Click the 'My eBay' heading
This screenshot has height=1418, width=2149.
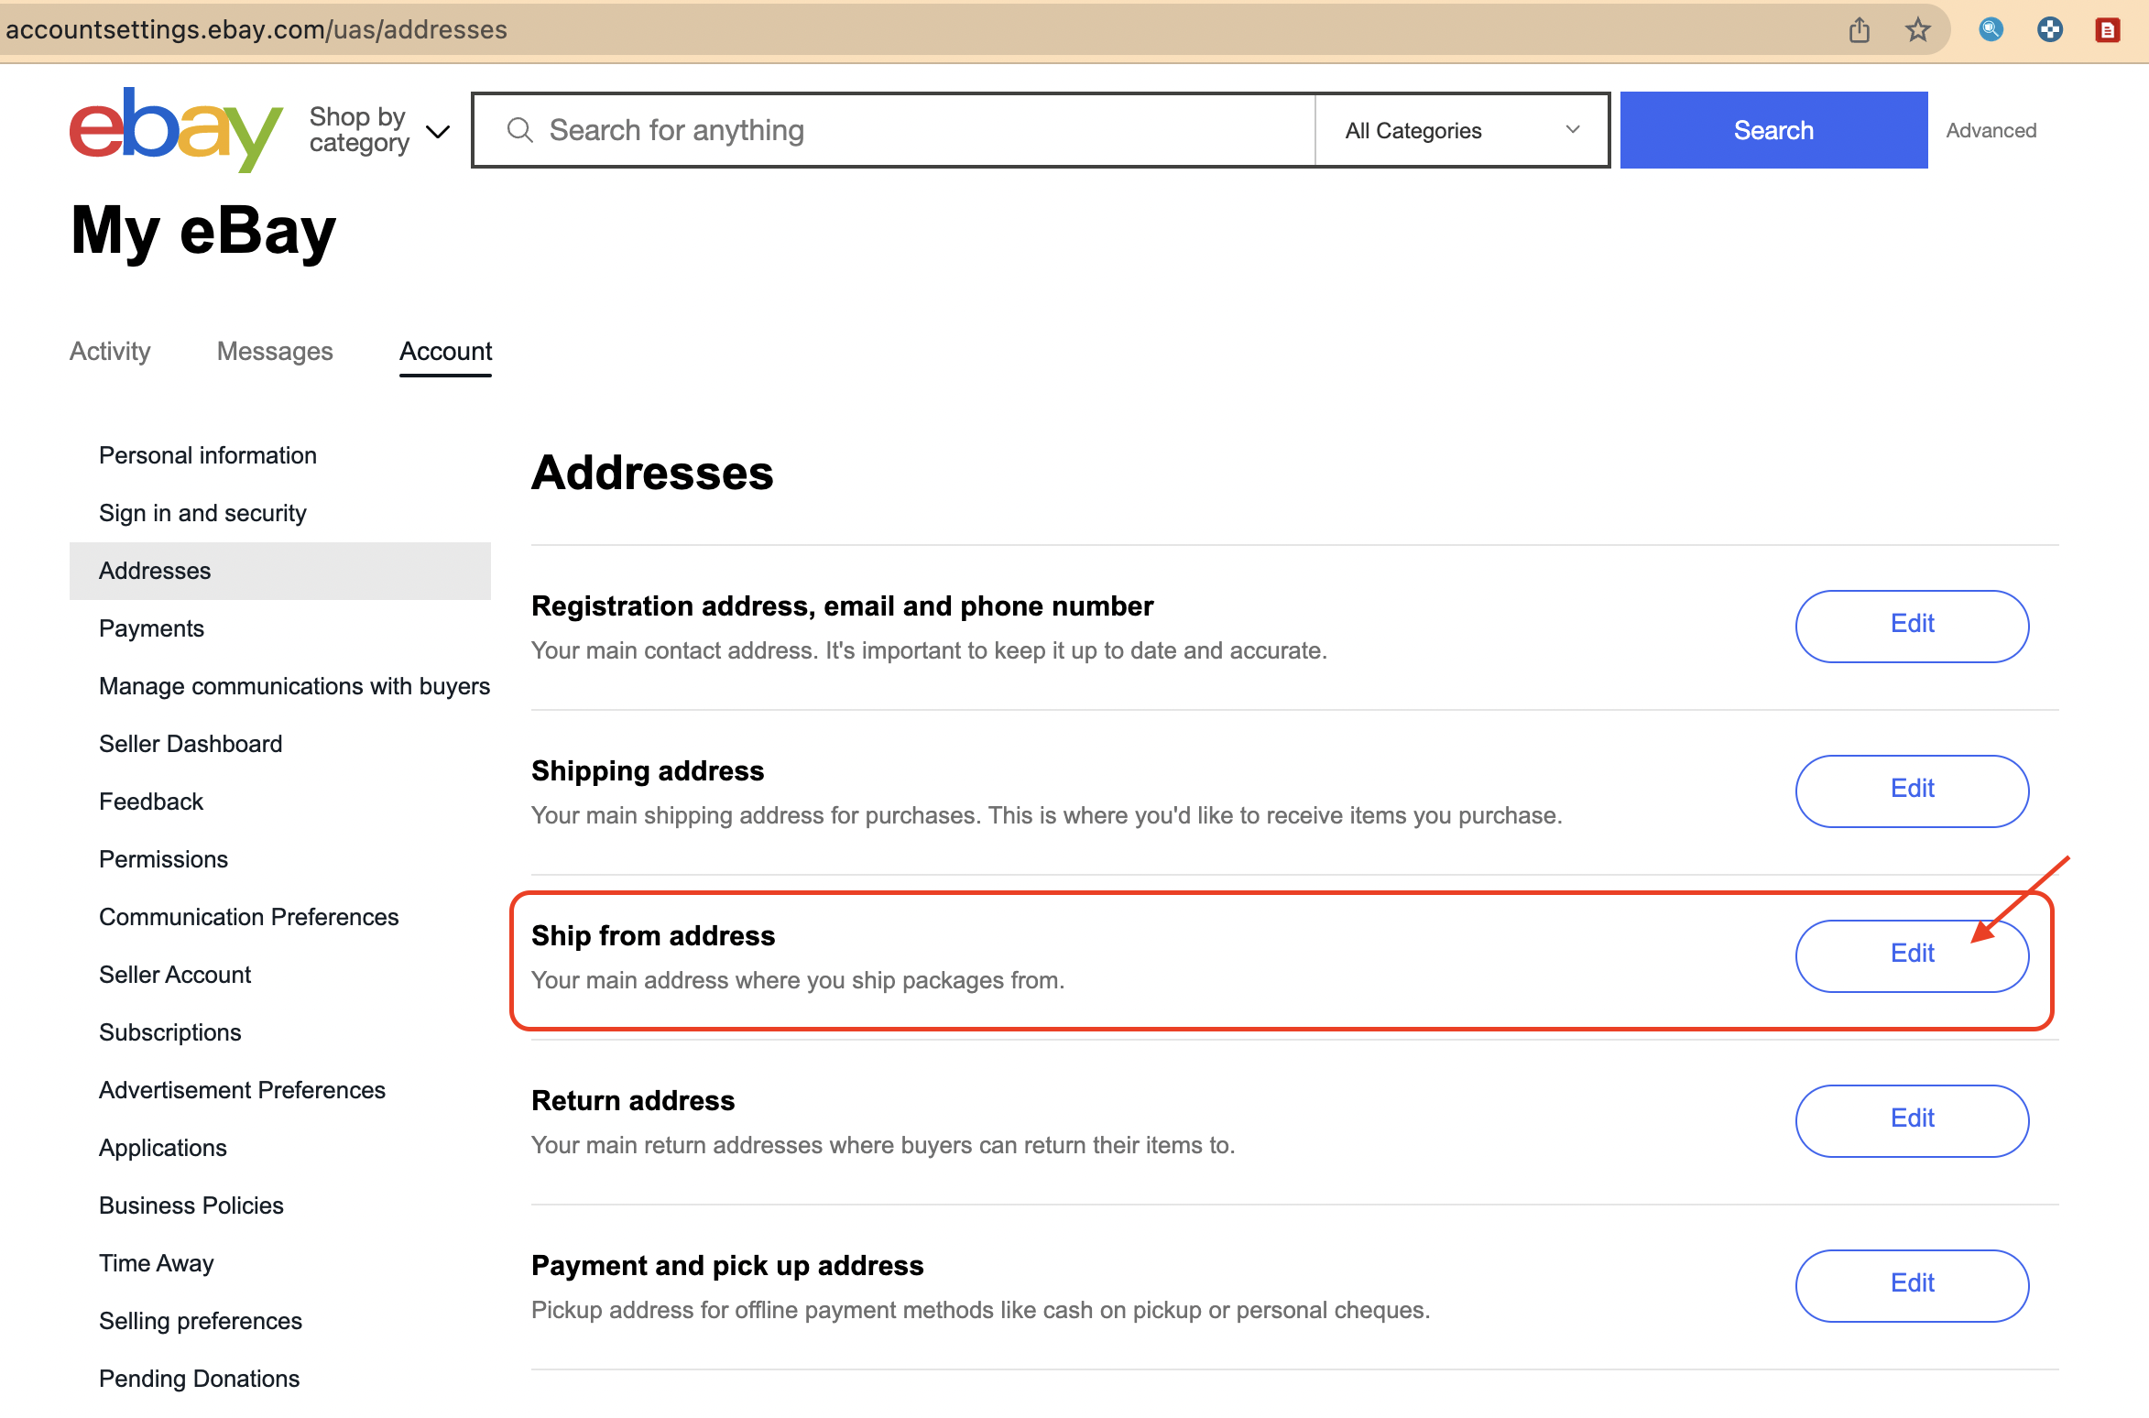[203, 231]
